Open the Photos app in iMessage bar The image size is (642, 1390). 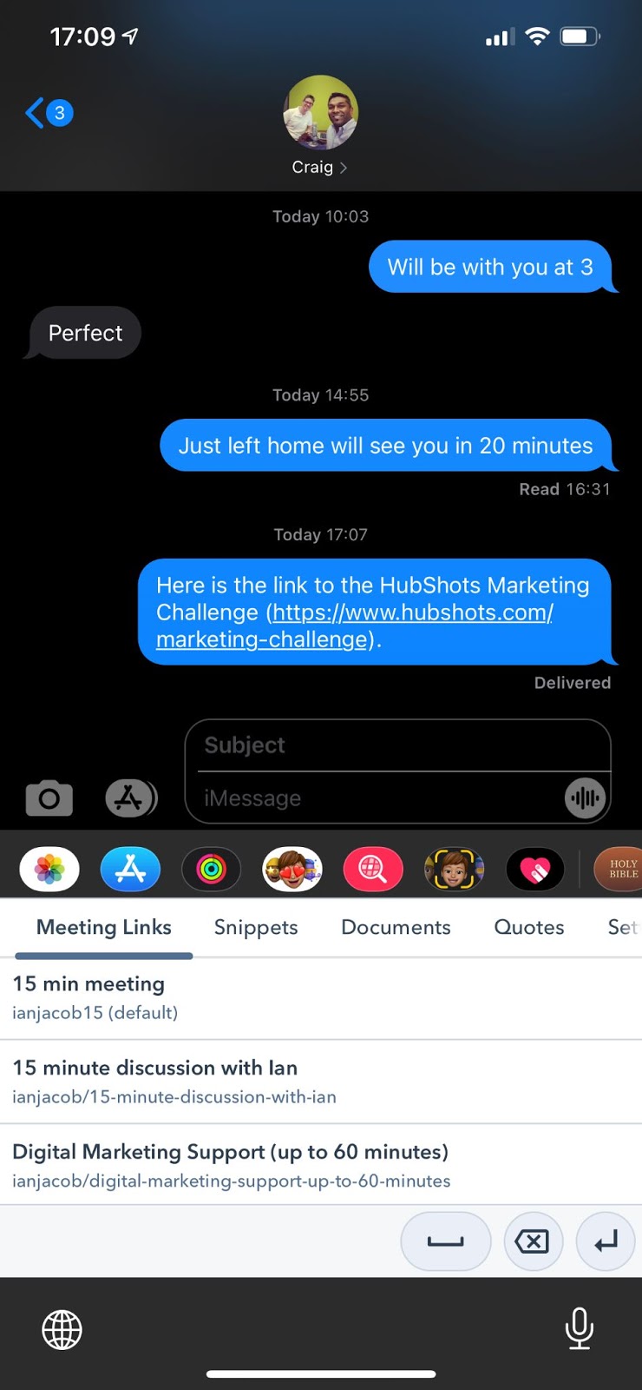coord(49,869)
